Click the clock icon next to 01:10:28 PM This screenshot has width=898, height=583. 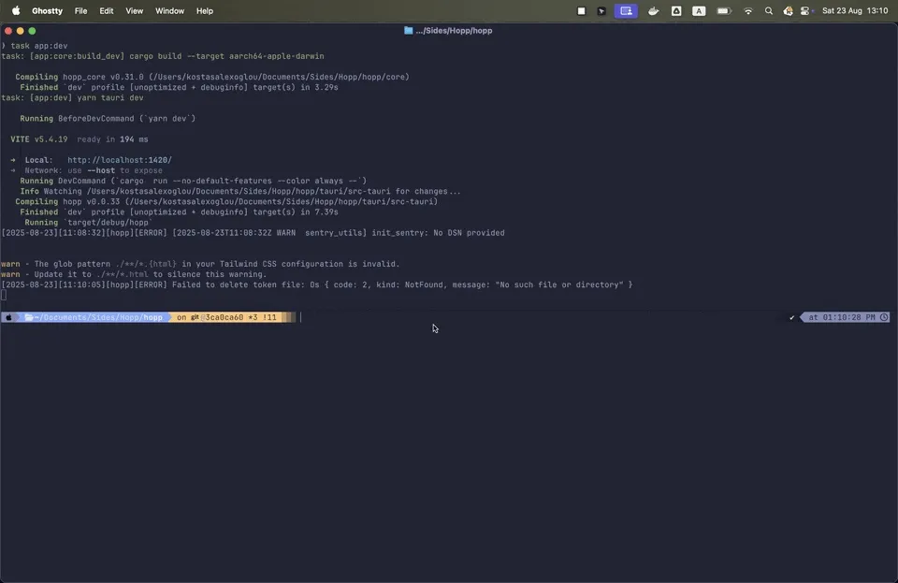coord(883,317)
